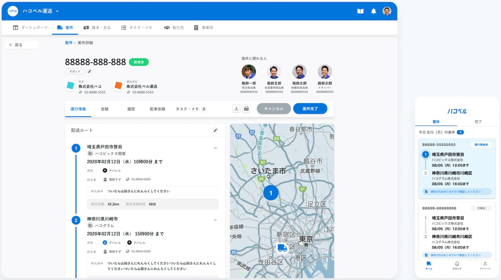Screen dimensions: 501x280
Task: Collapse stop 1 埼玉県戸田市笹目 chevron
Action: tap(215, 148)
